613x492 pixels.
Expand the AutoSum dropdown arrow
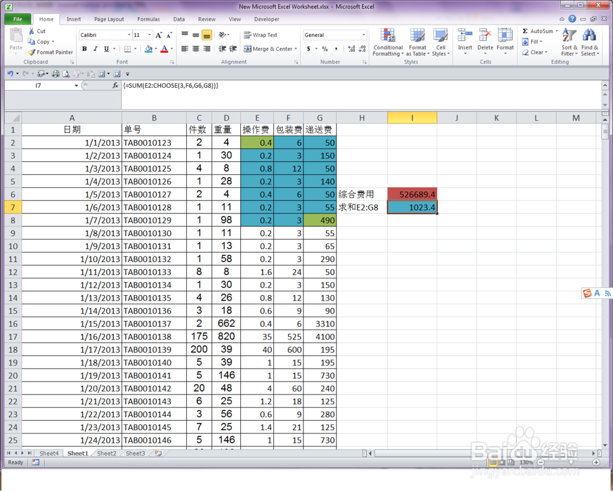(557, 31)
